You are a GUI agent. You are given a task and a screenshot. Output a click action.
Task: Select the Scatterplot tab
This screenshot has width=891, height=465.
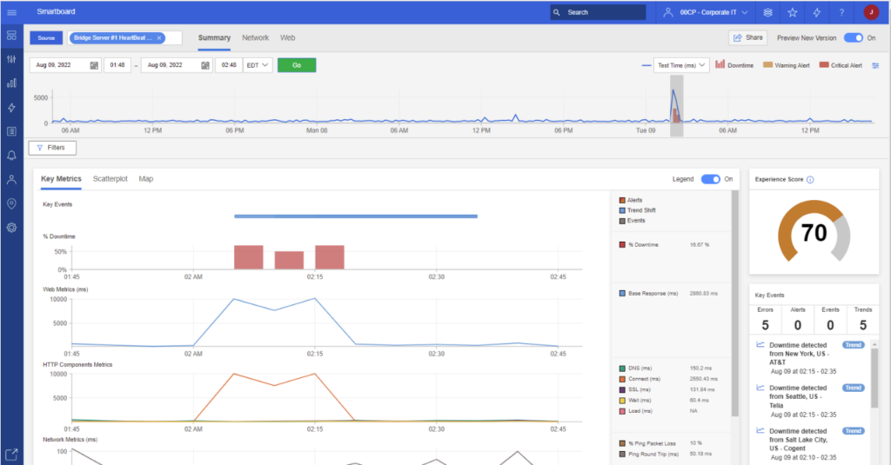[111, 179]
